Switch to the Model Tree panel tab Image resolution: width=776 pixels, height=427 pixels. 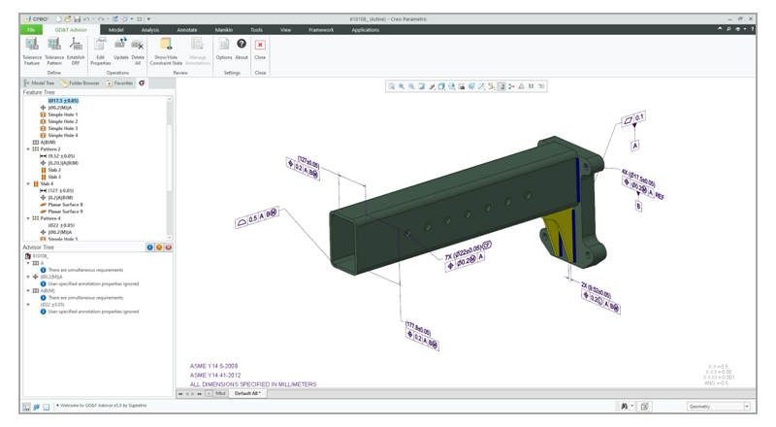coord(39,82)
